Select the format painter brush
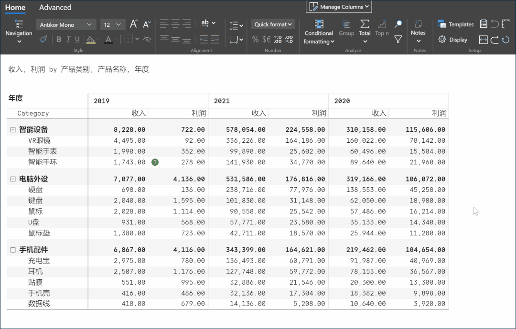516x329 pixels. pos(43,40)
